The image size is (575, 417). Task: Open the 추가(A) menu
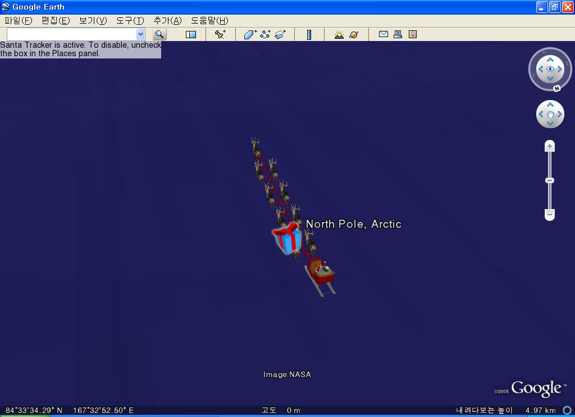pyautogui.click(x=167, y=21)
